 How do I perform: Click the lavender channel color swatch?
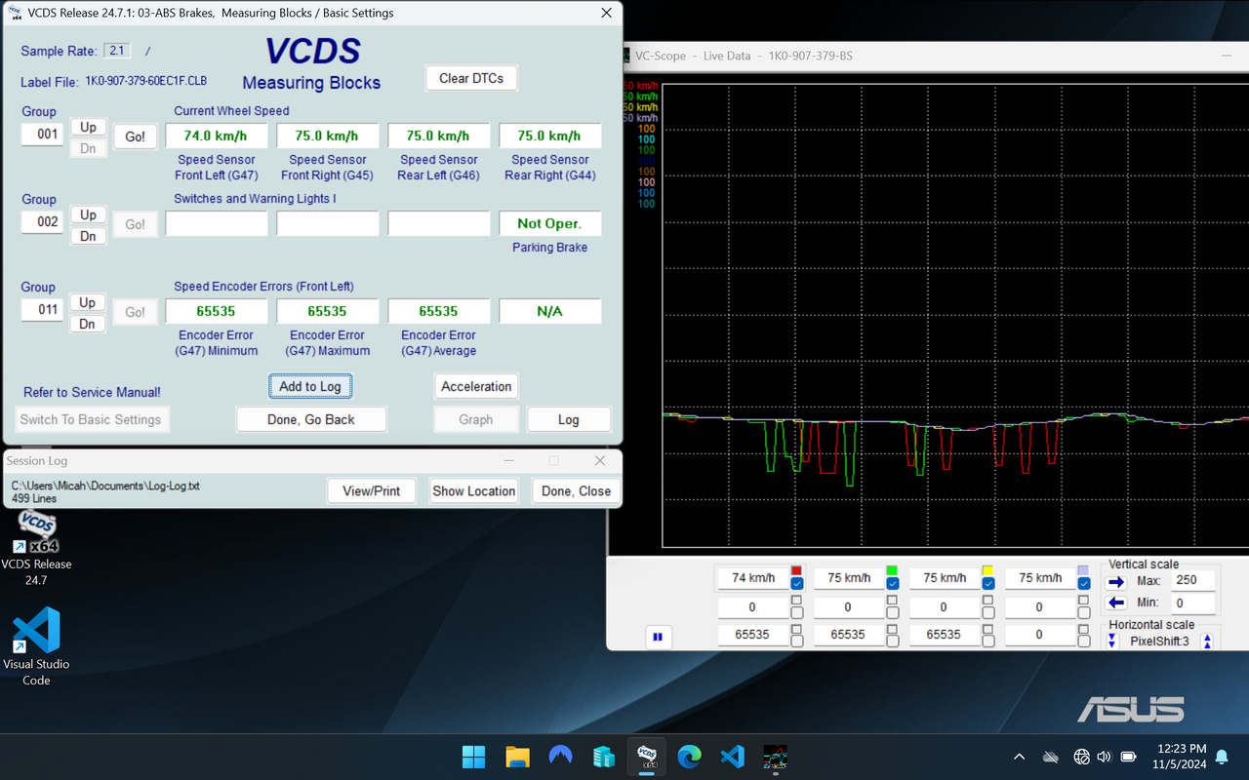(x=1083, y=570)
